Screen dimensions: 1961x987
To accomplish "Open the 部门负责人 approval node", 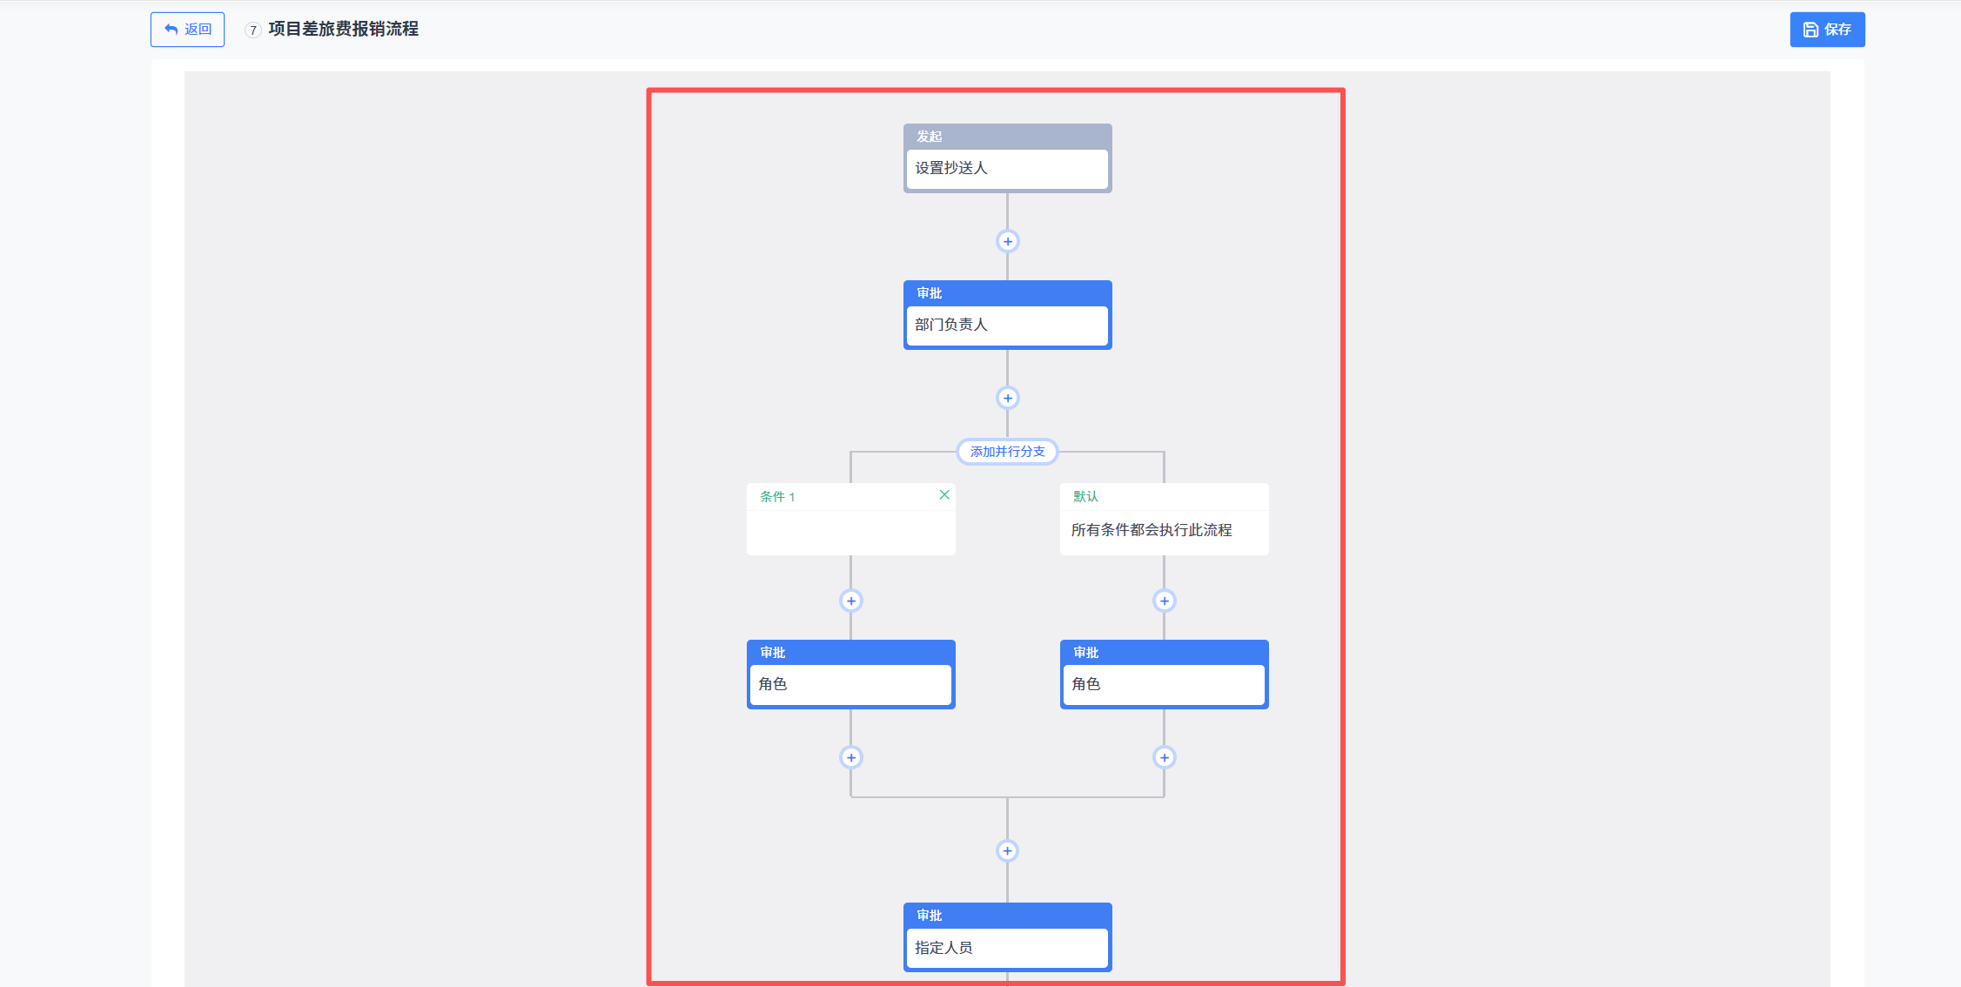I will click(x=1007, y=325).
